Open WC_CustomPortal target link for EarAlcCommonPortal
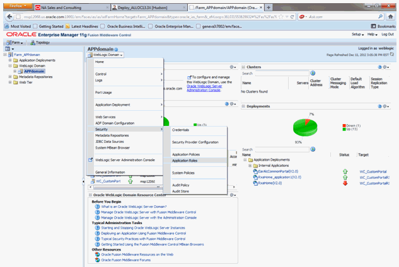 click(373, 172)
